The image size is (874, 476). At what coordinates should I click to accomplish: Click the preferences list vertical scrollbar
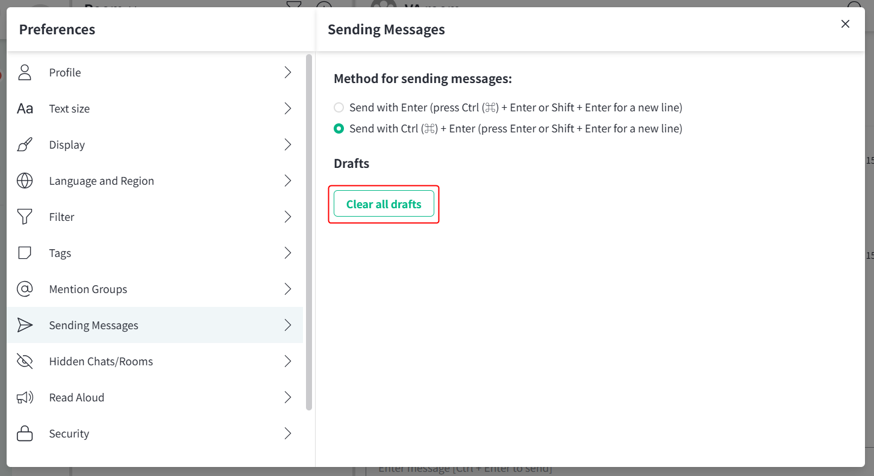coord(309,232)
